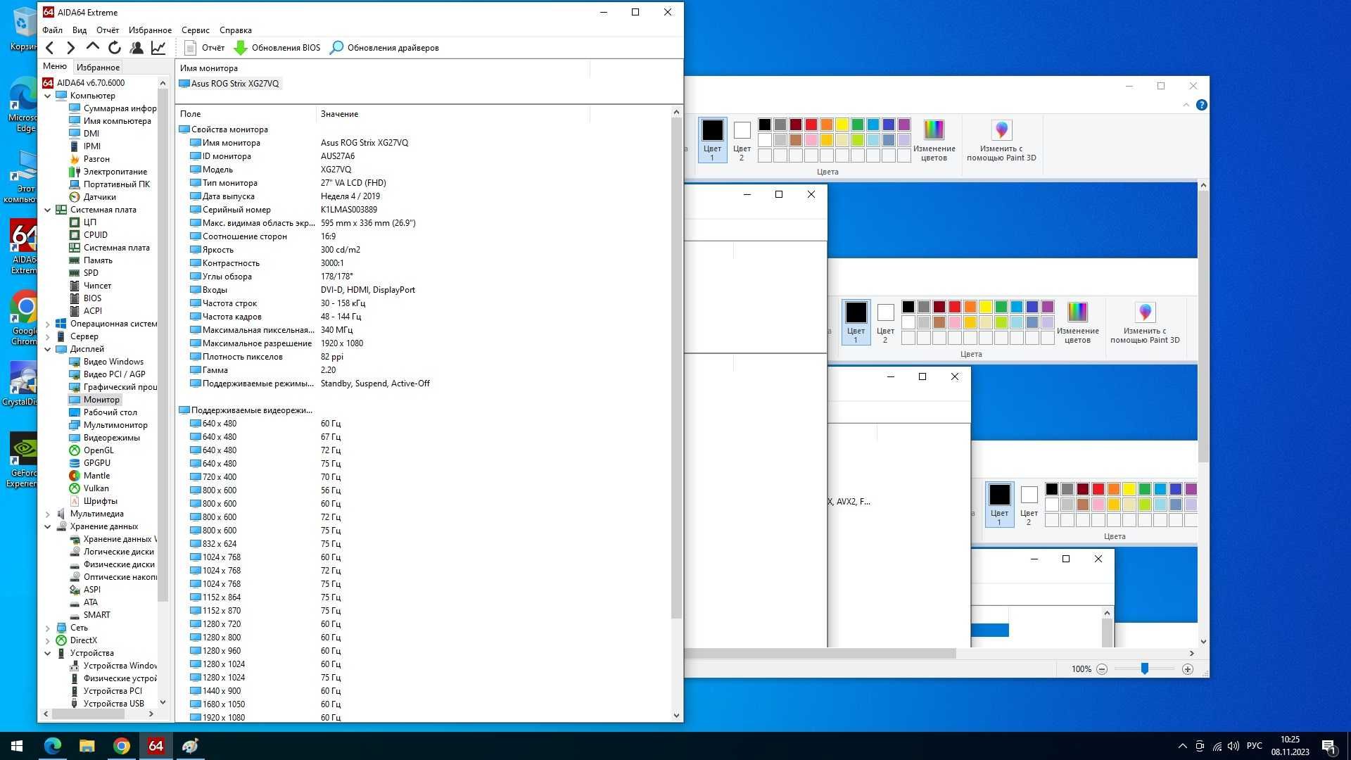Select the Серийный номер row
The height and width of the screenshot is (760, 1351).
tap(425, 210)
